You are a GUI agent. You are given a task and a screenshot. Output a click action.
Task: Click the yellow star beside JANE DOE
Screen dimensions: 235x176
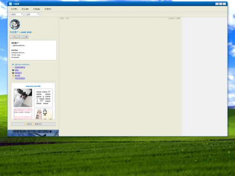point(33,32)
